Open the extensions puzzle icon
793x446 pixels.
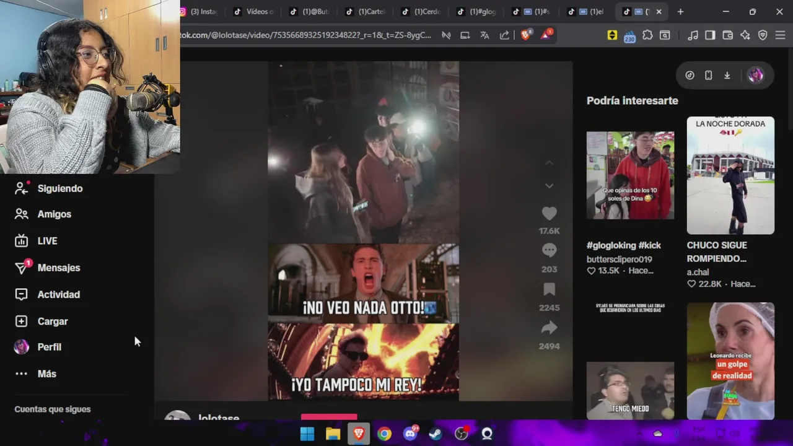647,35
